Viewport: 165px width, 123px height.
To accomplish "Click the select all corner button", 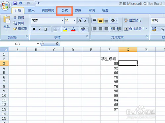I will pos(4,50).
